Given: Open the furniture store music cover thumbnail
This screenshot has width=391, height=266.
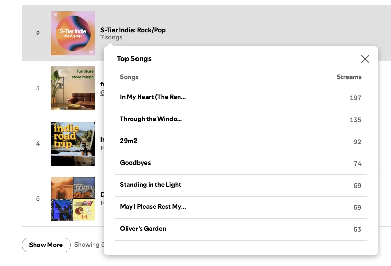Looking at the screenshot, I should [73, 88].
